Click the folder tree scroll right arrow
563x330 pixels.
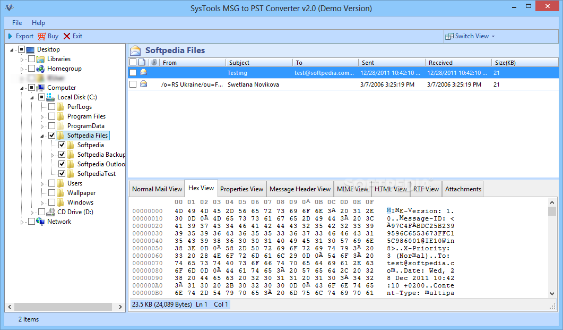coord(120,307)
